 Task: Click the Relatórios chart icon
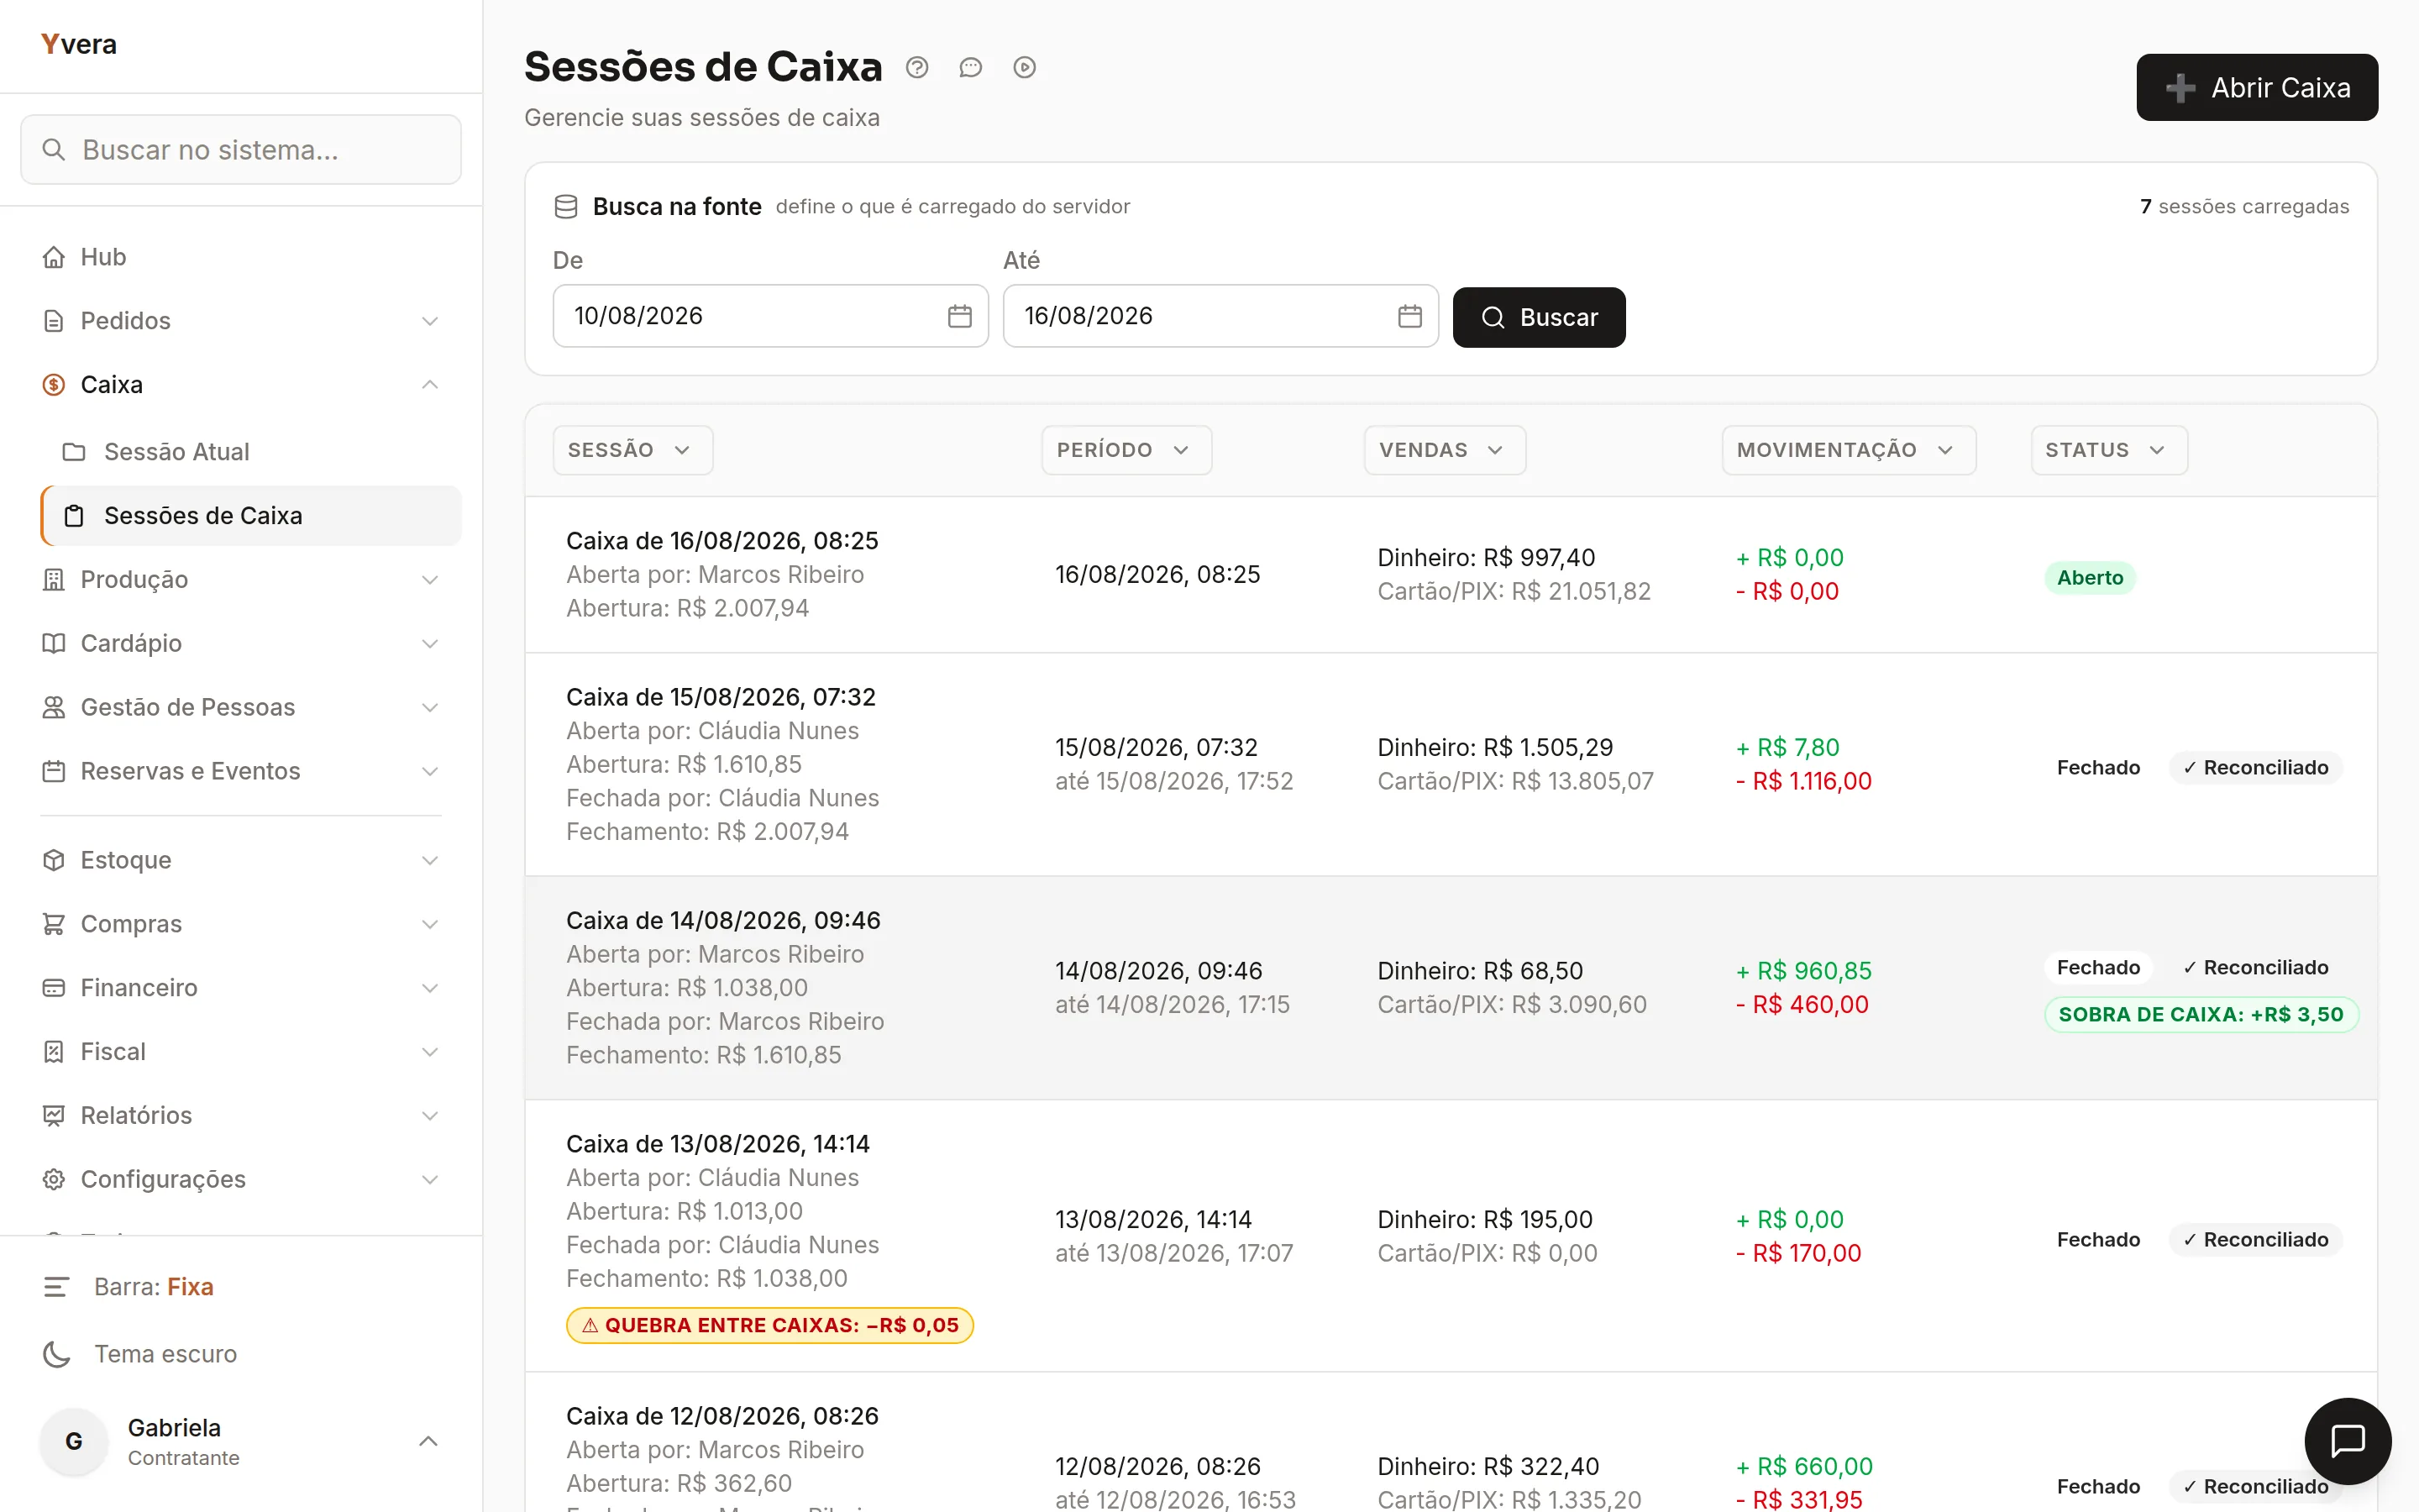pyautogui.click(x=54, y=1117)
